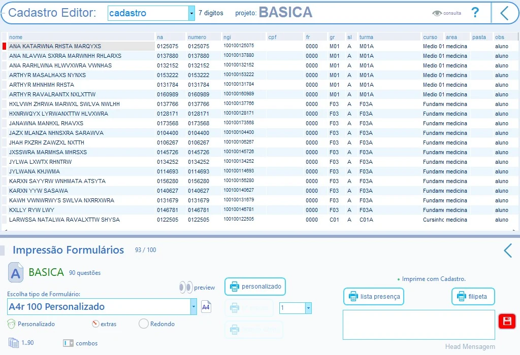
Task: Print the lista presença
Action: (x=374, y=296)
